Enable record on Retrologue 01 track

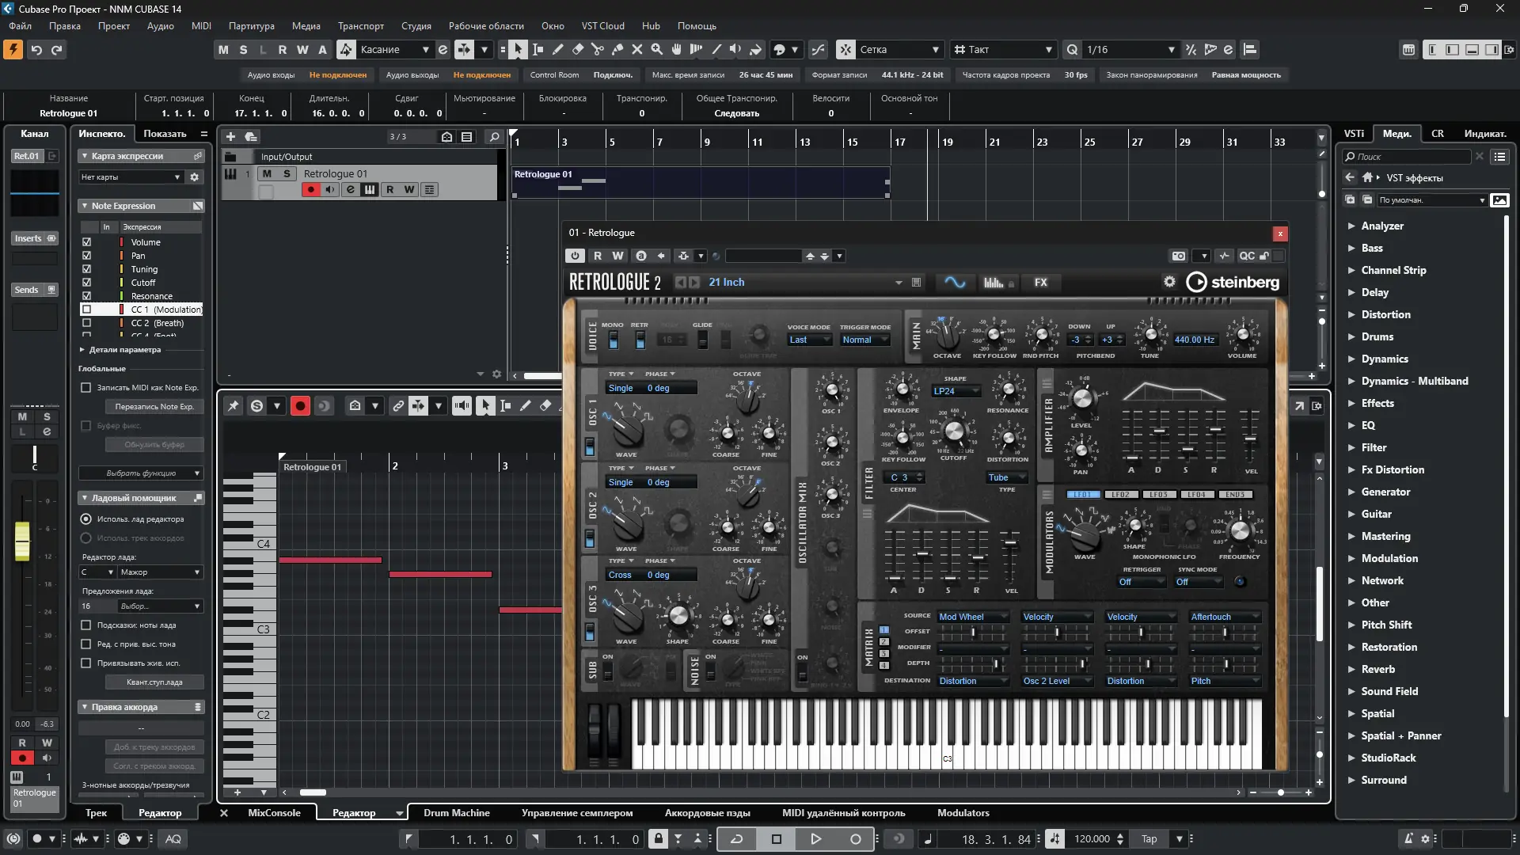click(310, 190)
